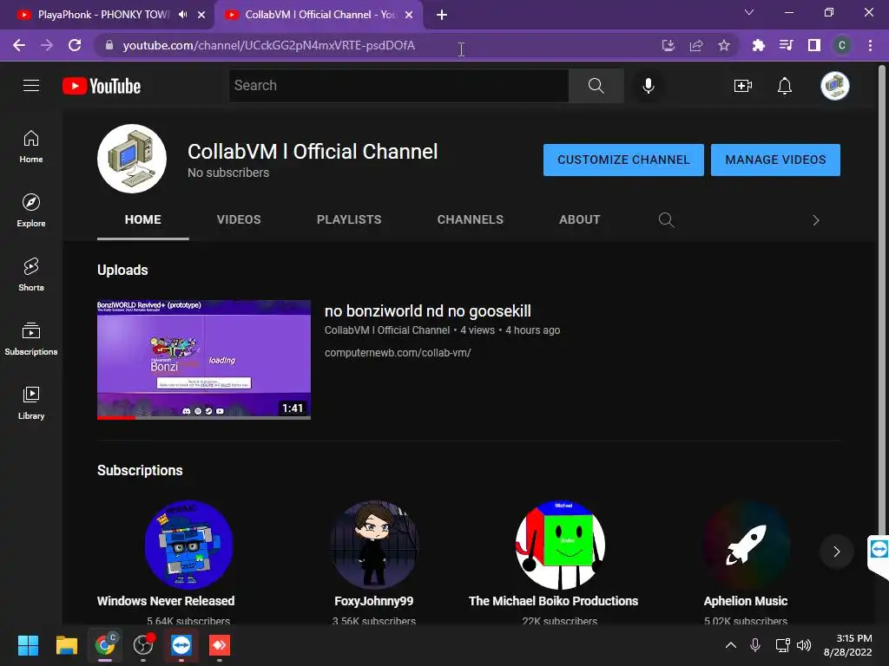Switch to the CHANNELS channel tab

470,219
